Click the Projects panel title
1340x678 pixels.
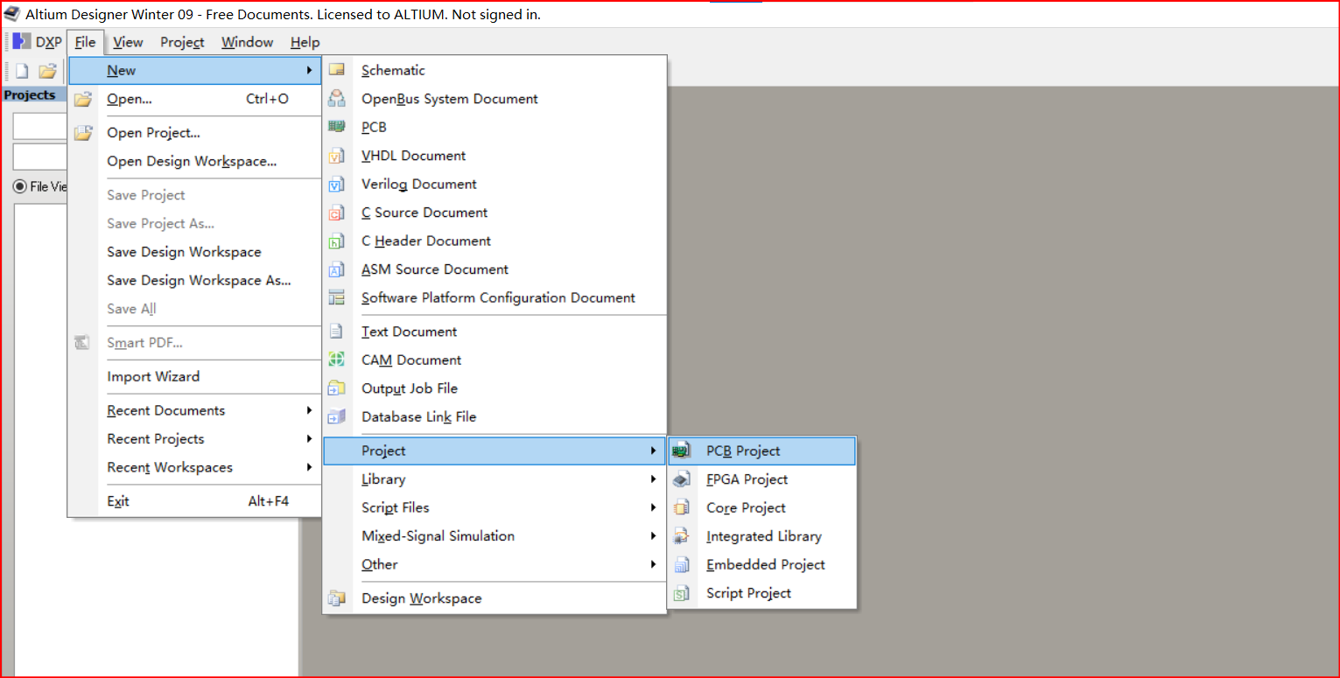(30, 94)
